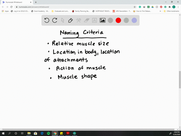181x136 pixels.
Task: Open Sticky Notes from the taskbar
Action: [x=61, y=133]
